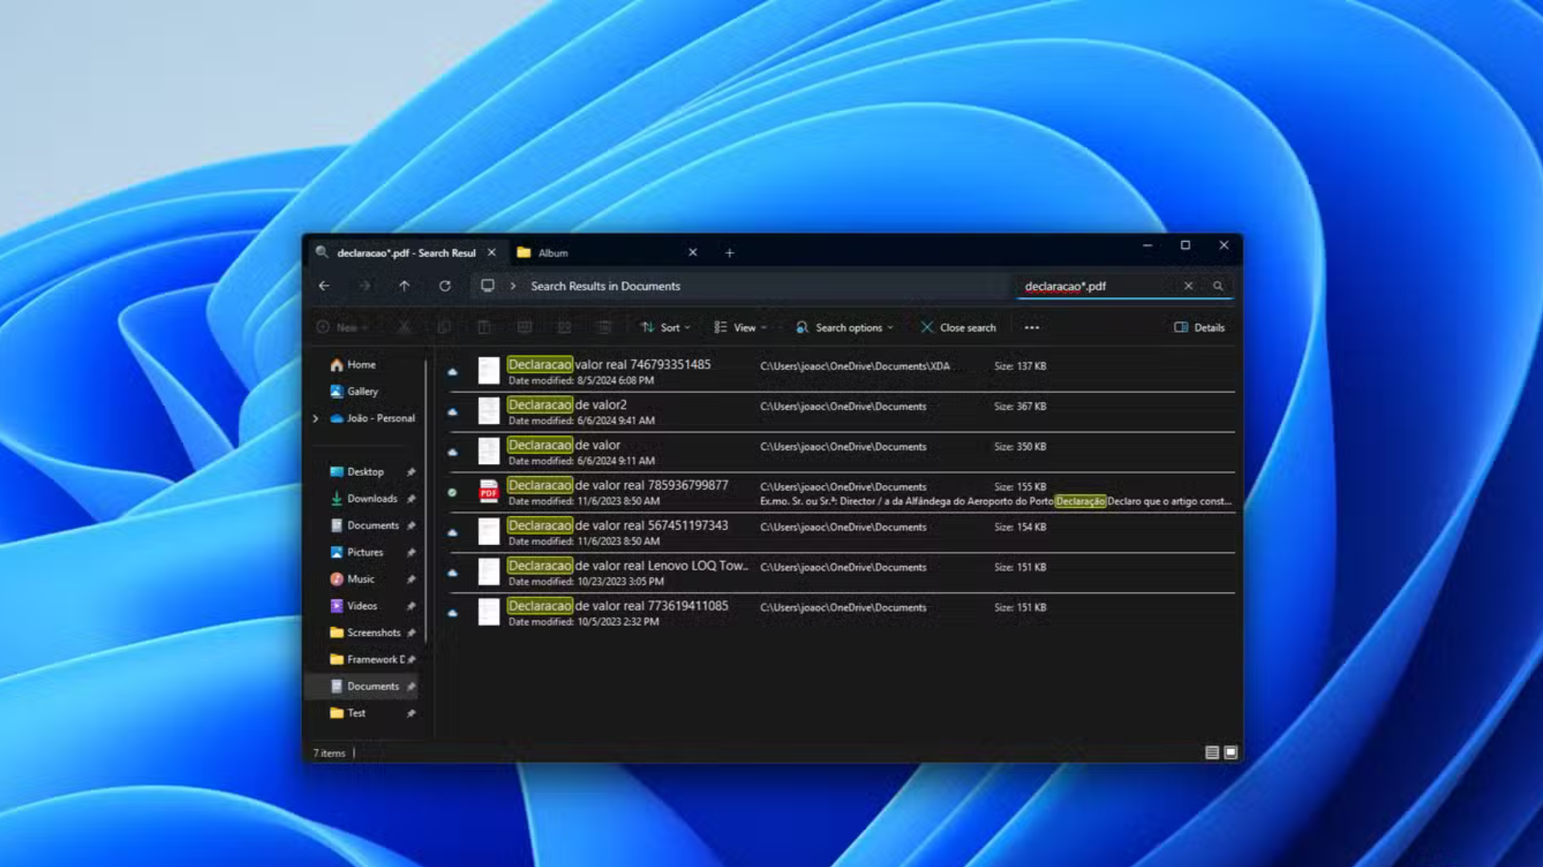Click the Close search button
Viewport: 1543px width, 867px height.
coord(958,328)
